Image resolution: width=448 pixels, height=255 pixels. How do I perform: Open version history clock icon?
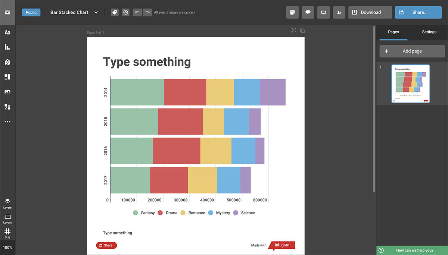point(126,12)
